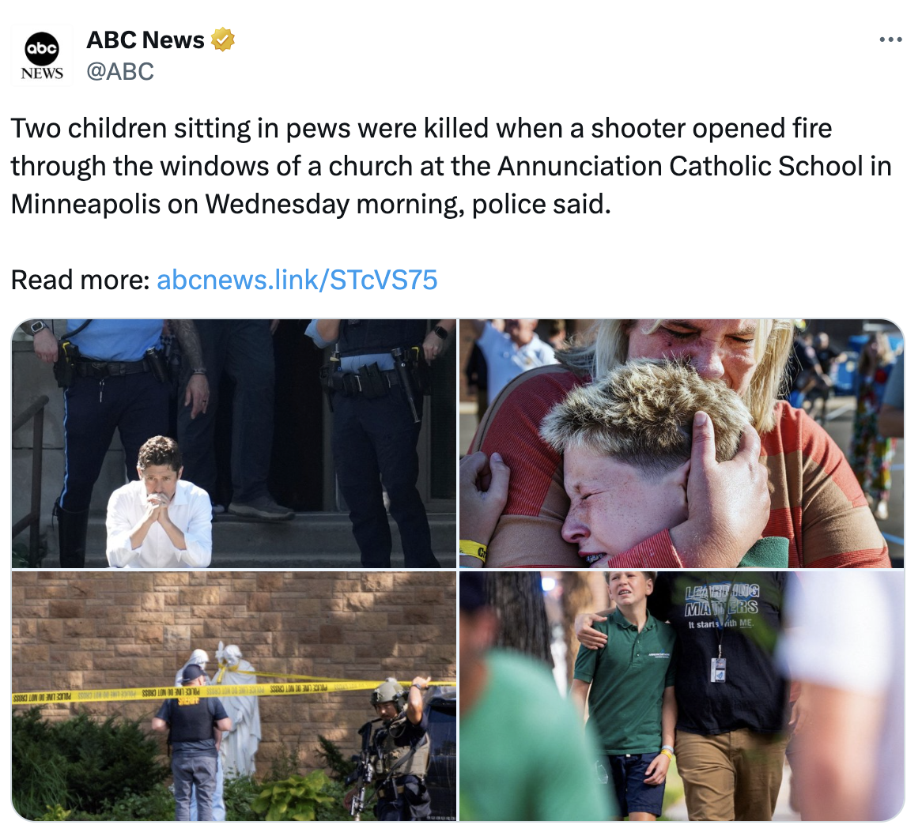
Task: Click the Read more label
Action: pyautogui.click(x=81, y=280)
